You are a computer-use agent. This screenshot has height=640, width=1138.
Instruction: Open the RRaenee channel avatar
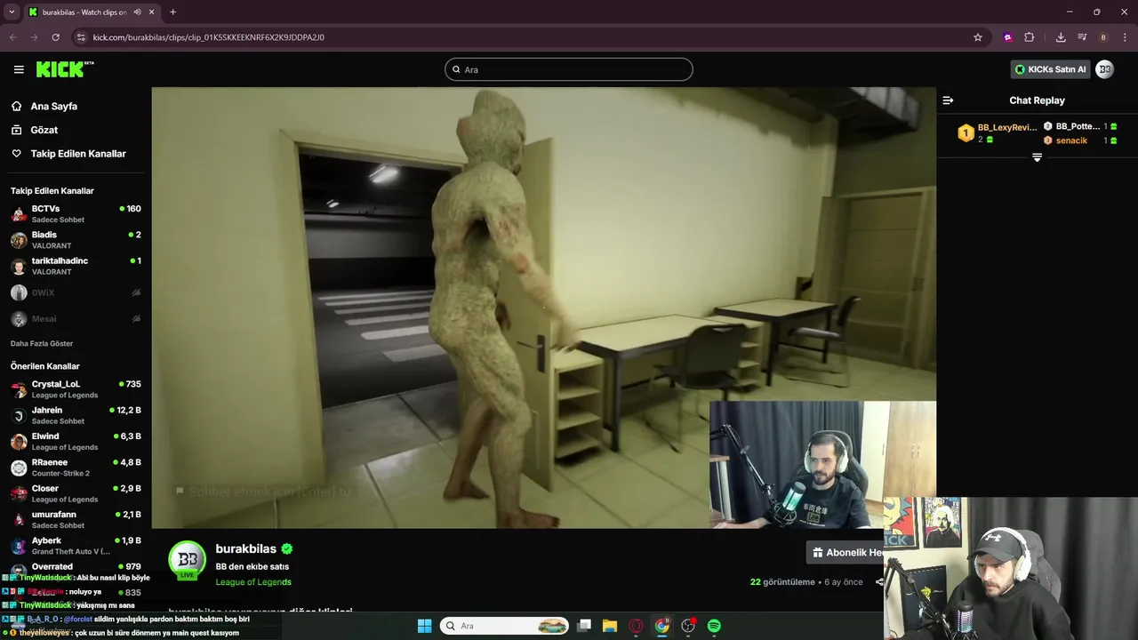19,468
